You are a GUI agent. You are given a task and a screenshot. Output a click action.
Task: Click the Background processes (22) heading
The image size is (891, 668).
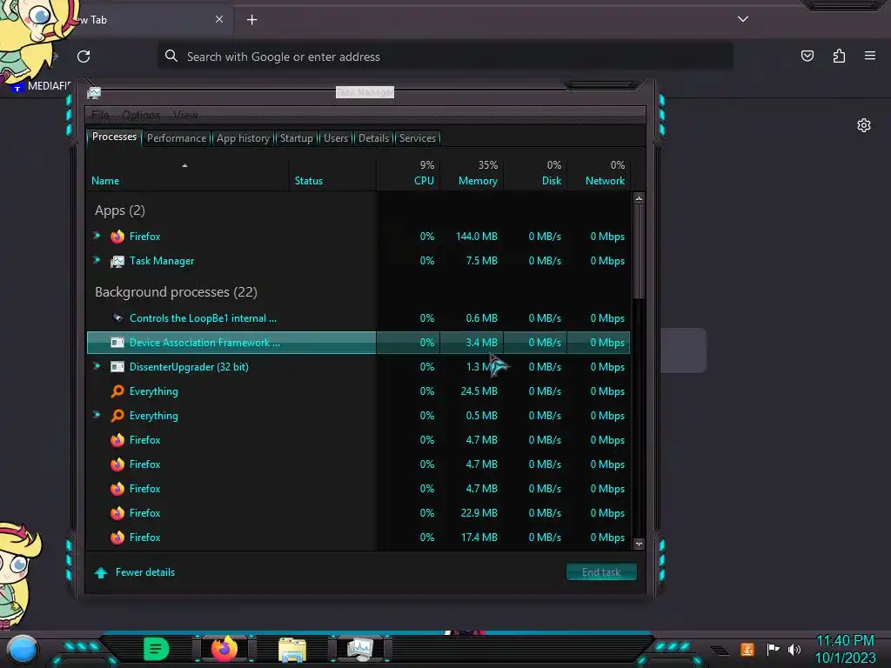[176, 292]
